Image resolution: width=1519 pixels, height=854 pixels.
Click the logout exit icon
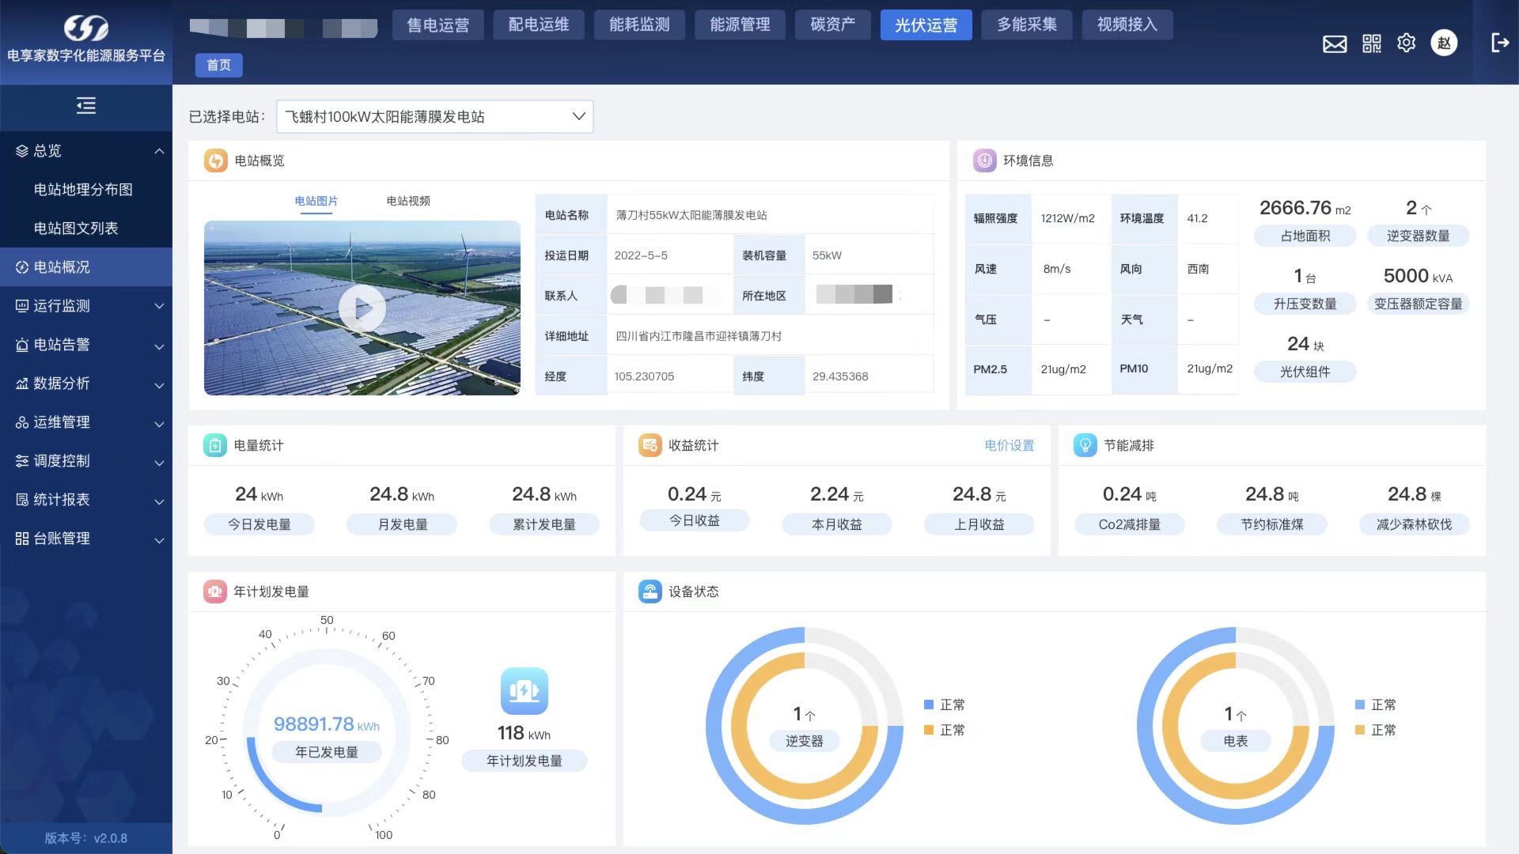tap(1499, 43)
